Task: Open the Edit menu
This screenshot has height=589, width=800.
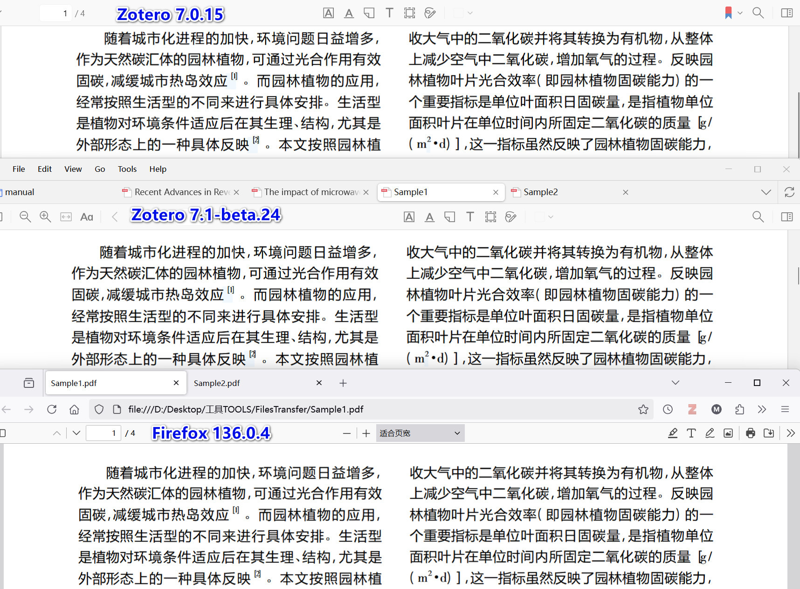Action: tap(45, 169)
